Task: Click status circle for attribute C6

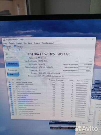Action: [x=13, y=113]
